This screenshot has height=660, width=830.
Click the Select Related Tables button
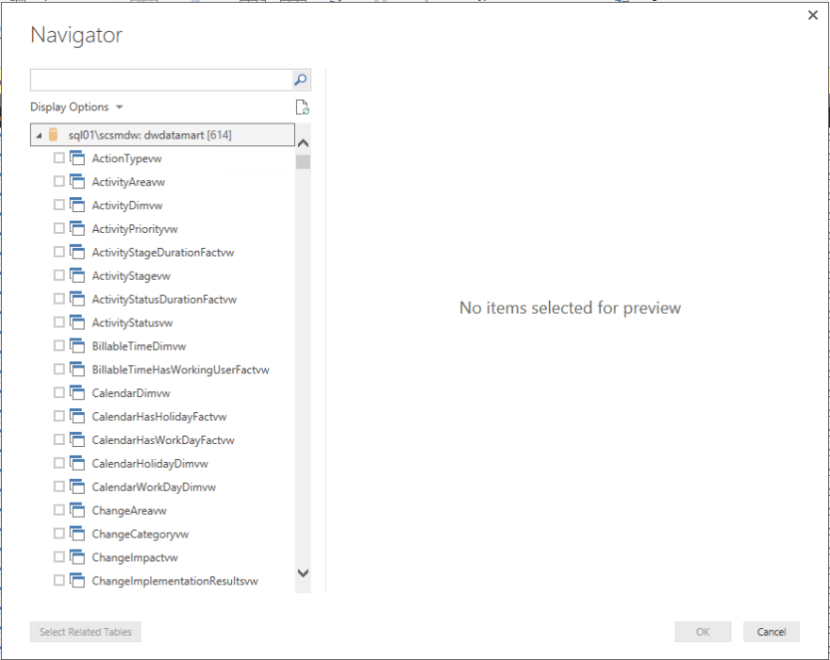click(86, 632)
